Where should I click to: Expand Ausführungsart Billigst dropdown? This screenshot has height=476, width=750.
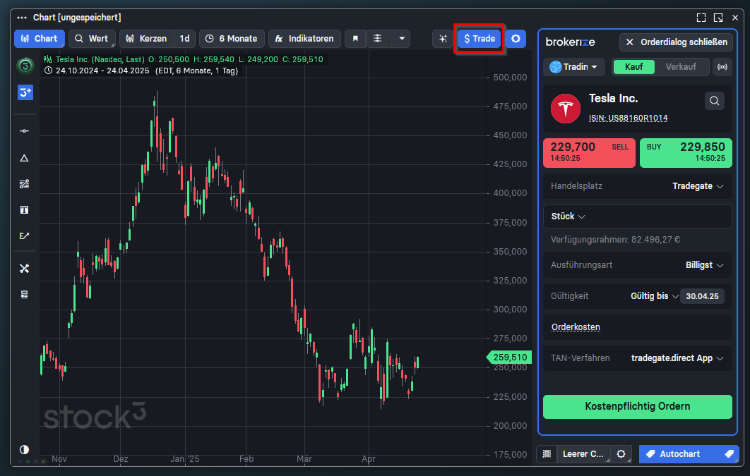coord(704,265)
